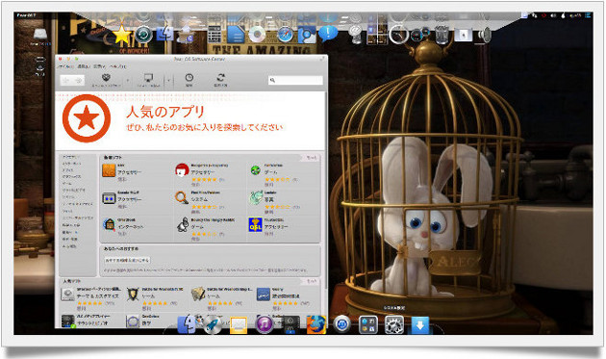Open the CD disc icon in top dock
Screen dimensions: 606x359
click(257, 35)
